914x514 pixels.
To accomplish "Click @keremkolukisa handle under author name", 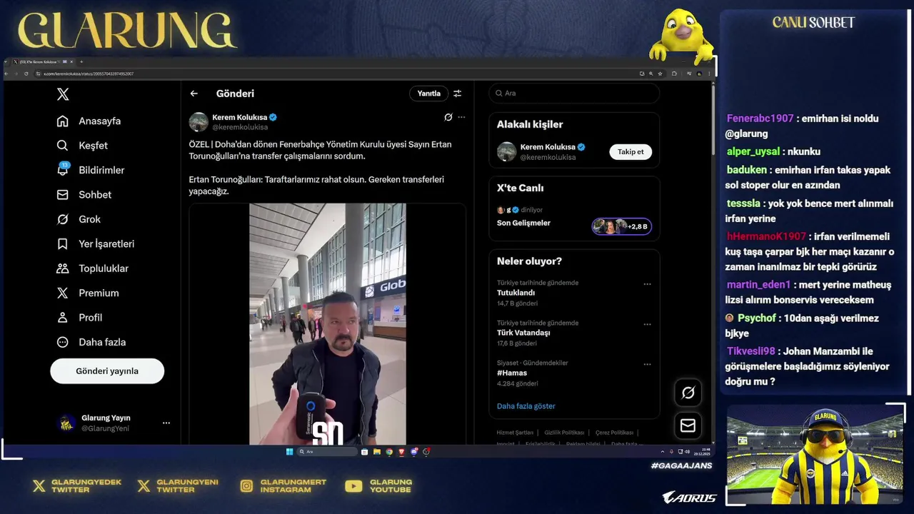I will (x=240, y=127).
